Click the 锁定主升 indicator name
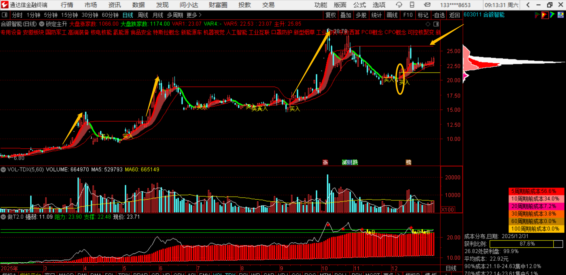The image size is (566, 275). 56,24
